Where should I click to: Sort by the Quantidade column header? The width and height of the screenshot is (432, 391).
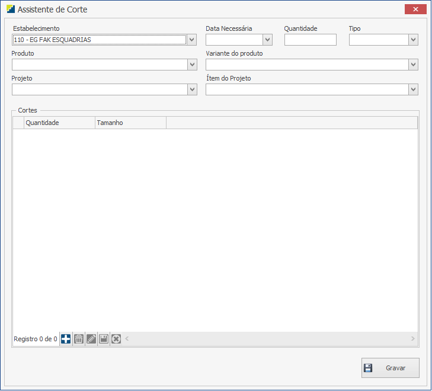pos(59,123)
